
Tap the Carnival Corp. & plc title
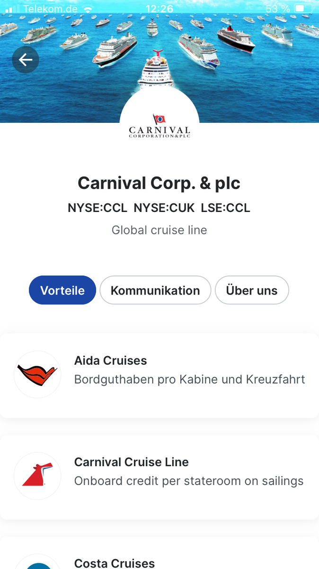[159, 183]
